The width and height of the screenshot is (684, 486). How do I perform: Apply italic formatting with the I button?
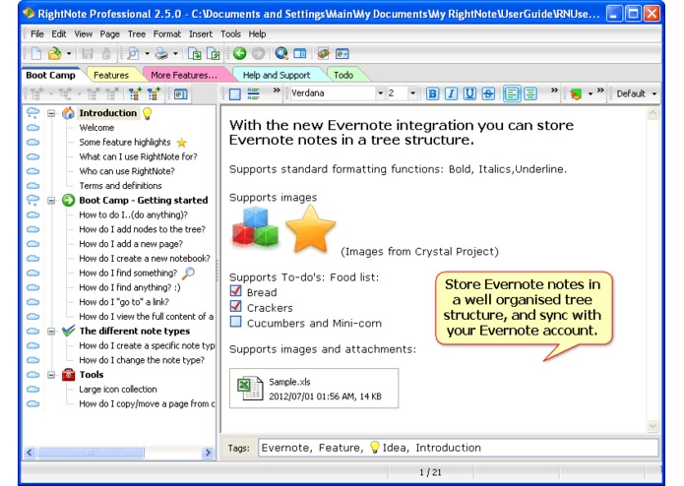451,93
